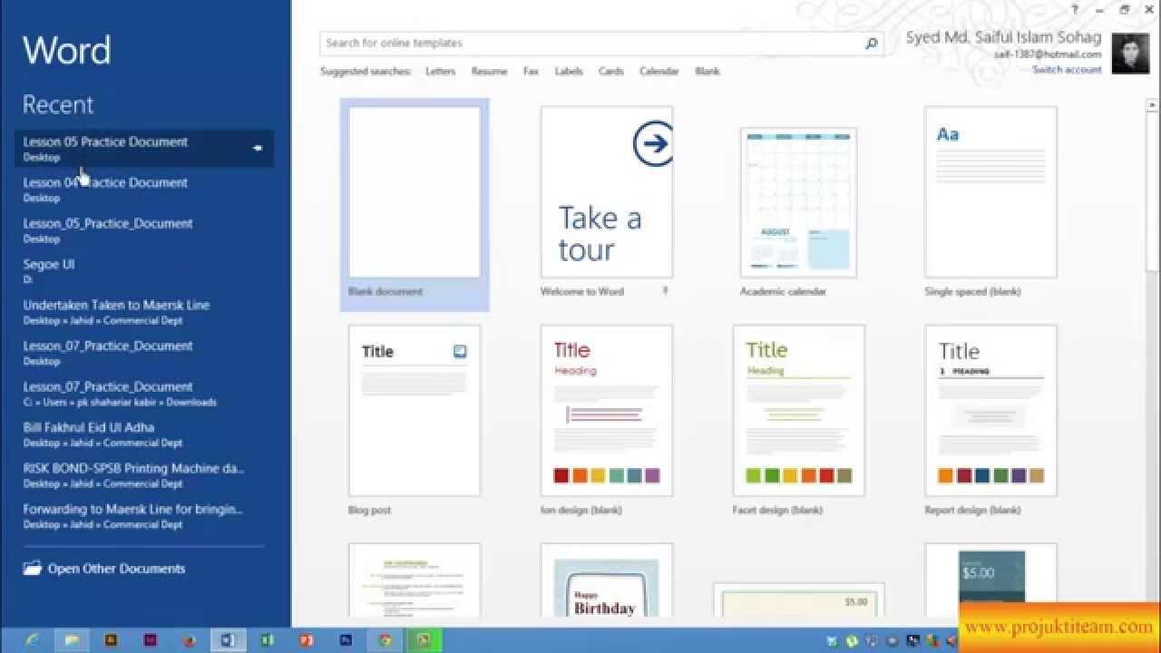This screenshot has height=653, width=1161.
Task: Open recent Lesson_05_Practice_Document file
Action: click(143, 229)
